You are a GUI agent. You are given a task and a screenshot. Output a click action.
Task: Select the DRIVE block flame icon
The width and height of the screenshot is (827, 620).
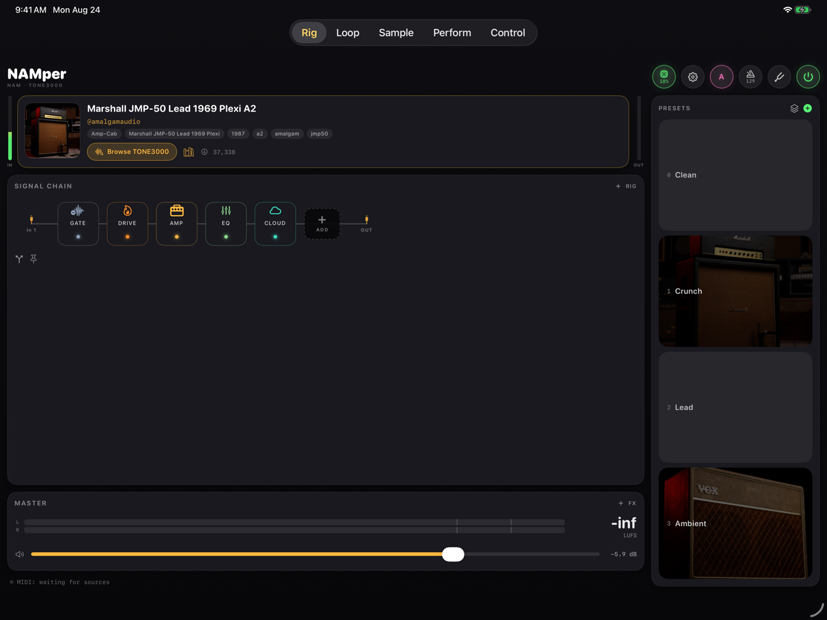click(127, 211)
